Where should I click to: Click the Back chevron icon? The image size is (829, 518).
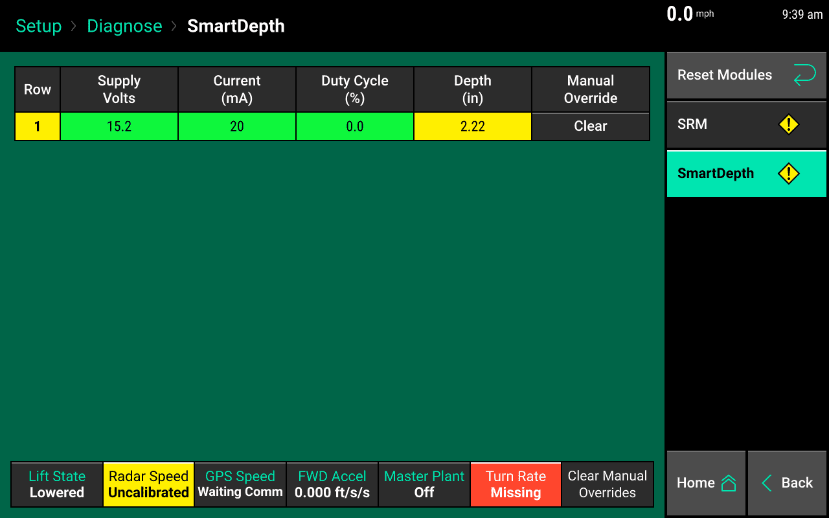tap(767, 483)
